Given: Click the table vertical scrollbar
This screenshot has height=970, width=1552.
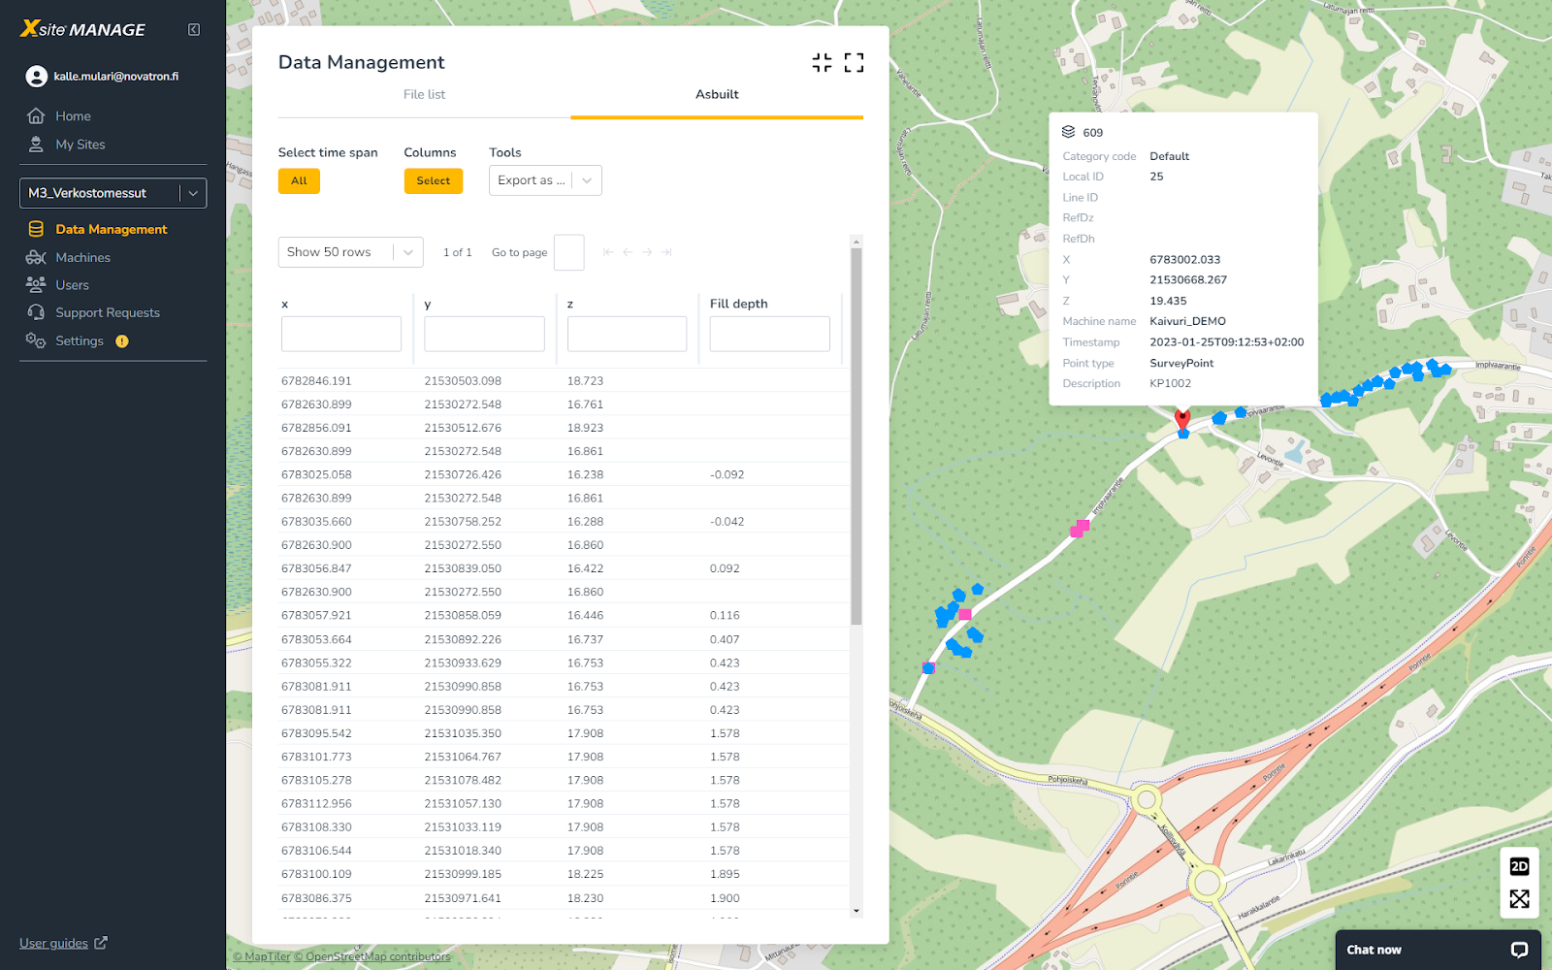Looking at the screenshot, I should click(856, 436).
